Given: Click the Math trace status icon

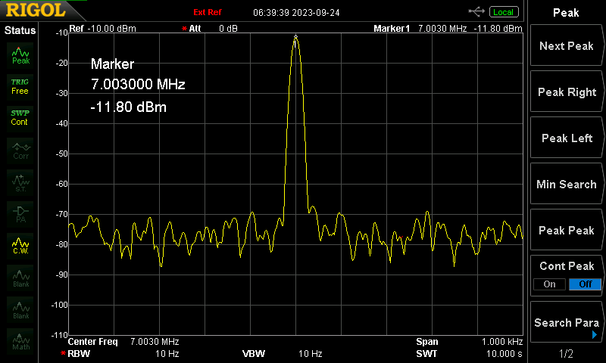Looking at the screenshot, I should pos(20,341).
